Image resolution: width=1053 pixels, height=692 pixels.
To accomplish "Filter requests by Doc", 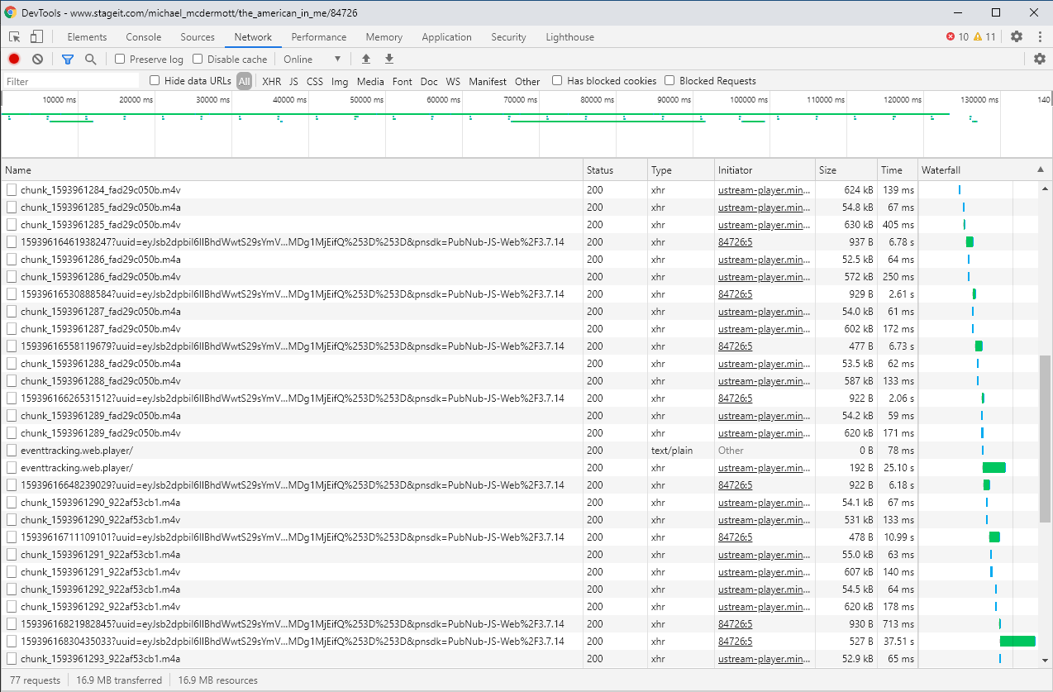I will pos(429,81).
